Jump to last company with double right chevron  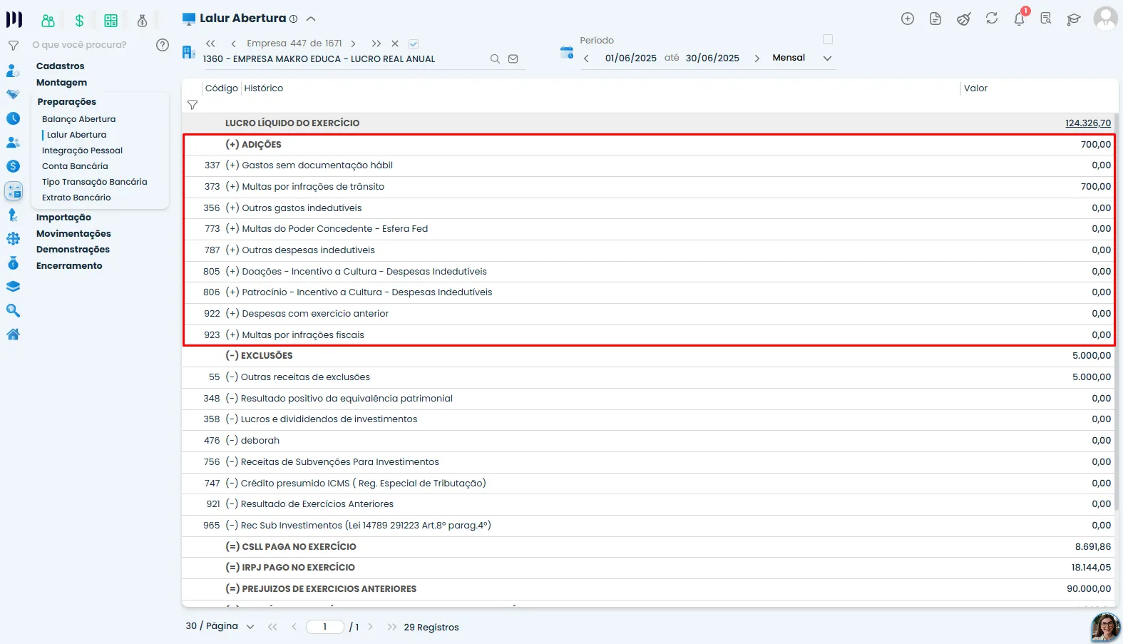point(376,44)
